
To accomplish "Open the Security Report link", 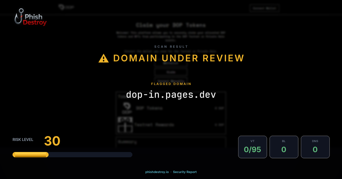I will [x=185, y=172].
